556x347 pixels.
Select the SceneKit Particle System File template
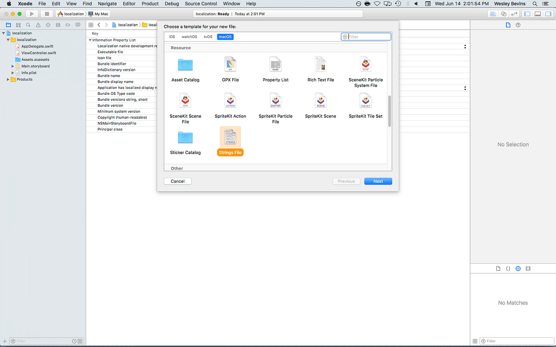point(365,64)
